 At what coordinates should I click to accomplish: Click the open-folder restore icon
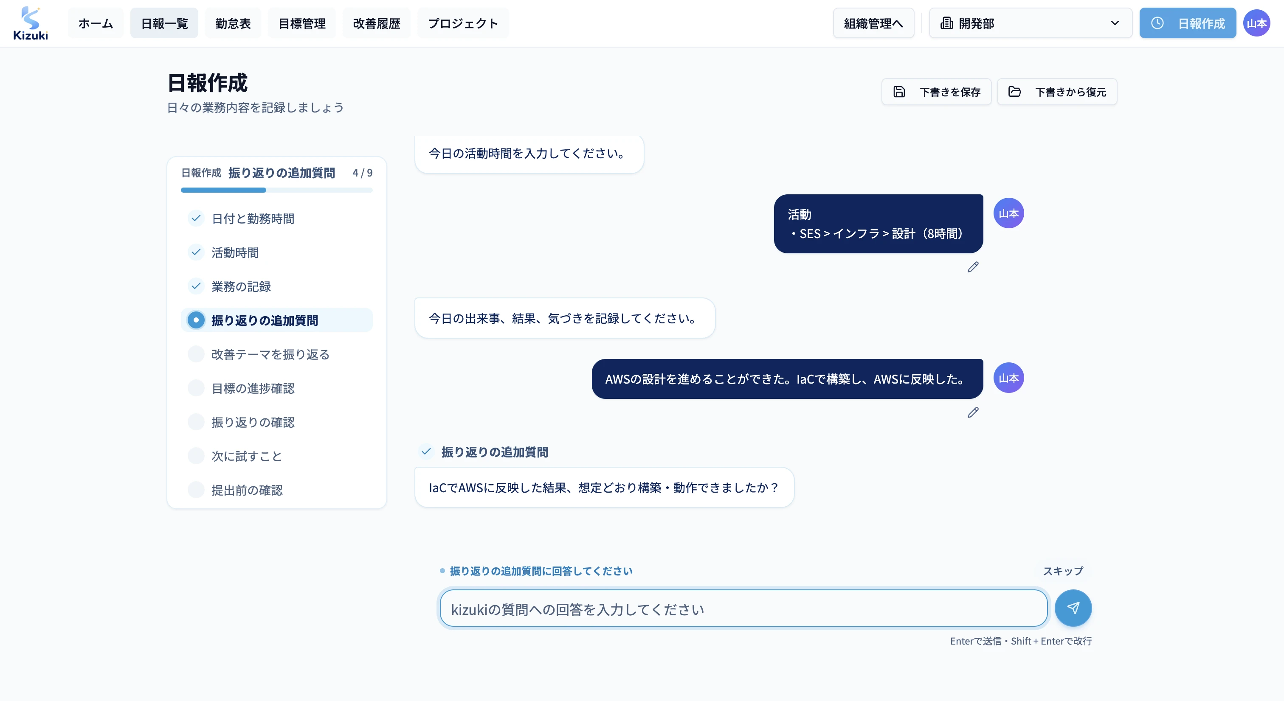1014,92
